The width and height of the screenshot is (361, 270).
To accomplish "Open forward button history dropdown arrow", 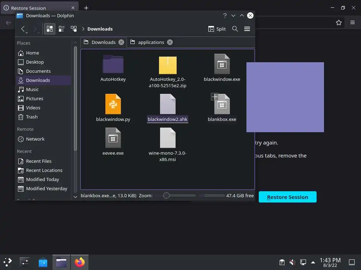I will point(38,33).
